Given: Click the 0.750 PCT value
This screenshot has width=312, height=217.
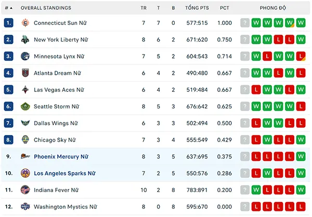Looking at the screenshot, I should point(225,39).
